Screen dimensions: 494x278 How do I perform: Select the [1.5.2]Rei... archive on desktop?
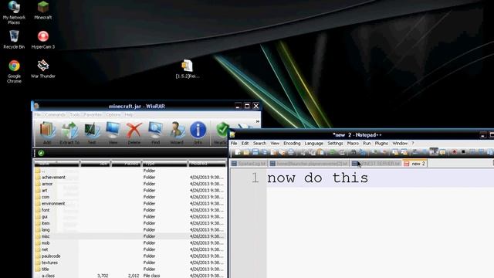tap(188, 69)
